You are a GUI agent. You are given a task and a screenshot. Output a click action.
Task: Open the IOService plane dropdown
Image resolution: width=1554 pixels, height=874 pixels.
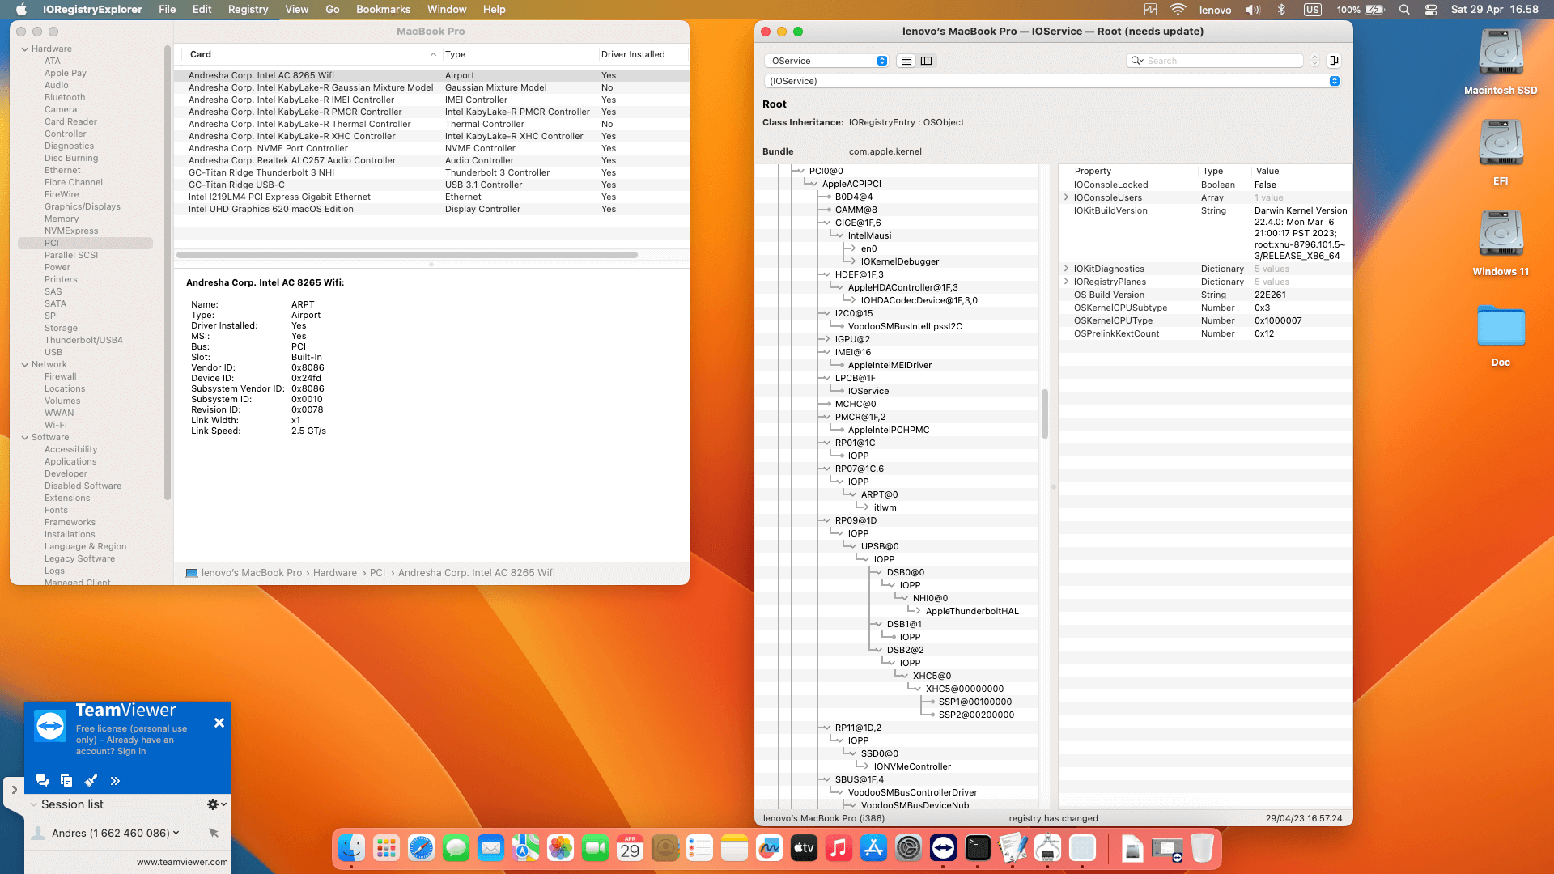pyautogui.click(x=826, y=61)
